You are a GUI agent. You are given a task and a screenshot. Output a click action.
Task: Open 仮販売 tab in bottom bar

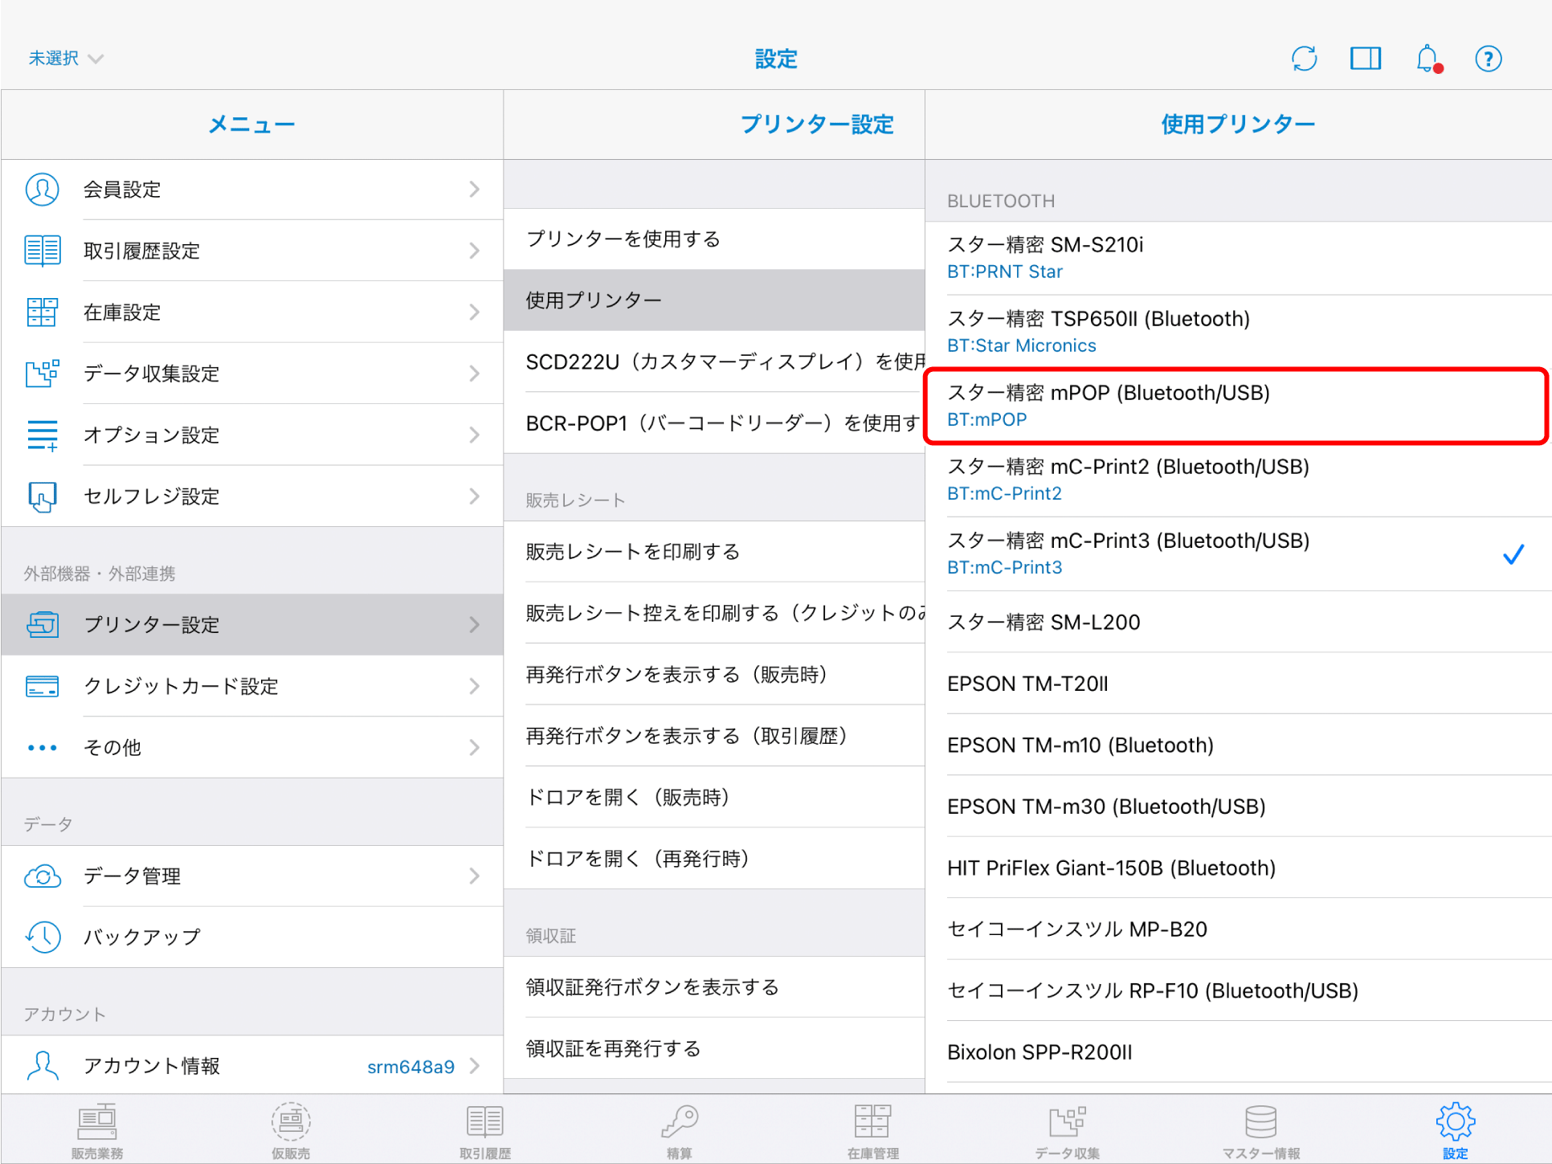[x=291, y=1130]
